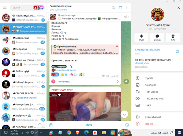Play the 00:50 video thumbnail

[85, 106]
